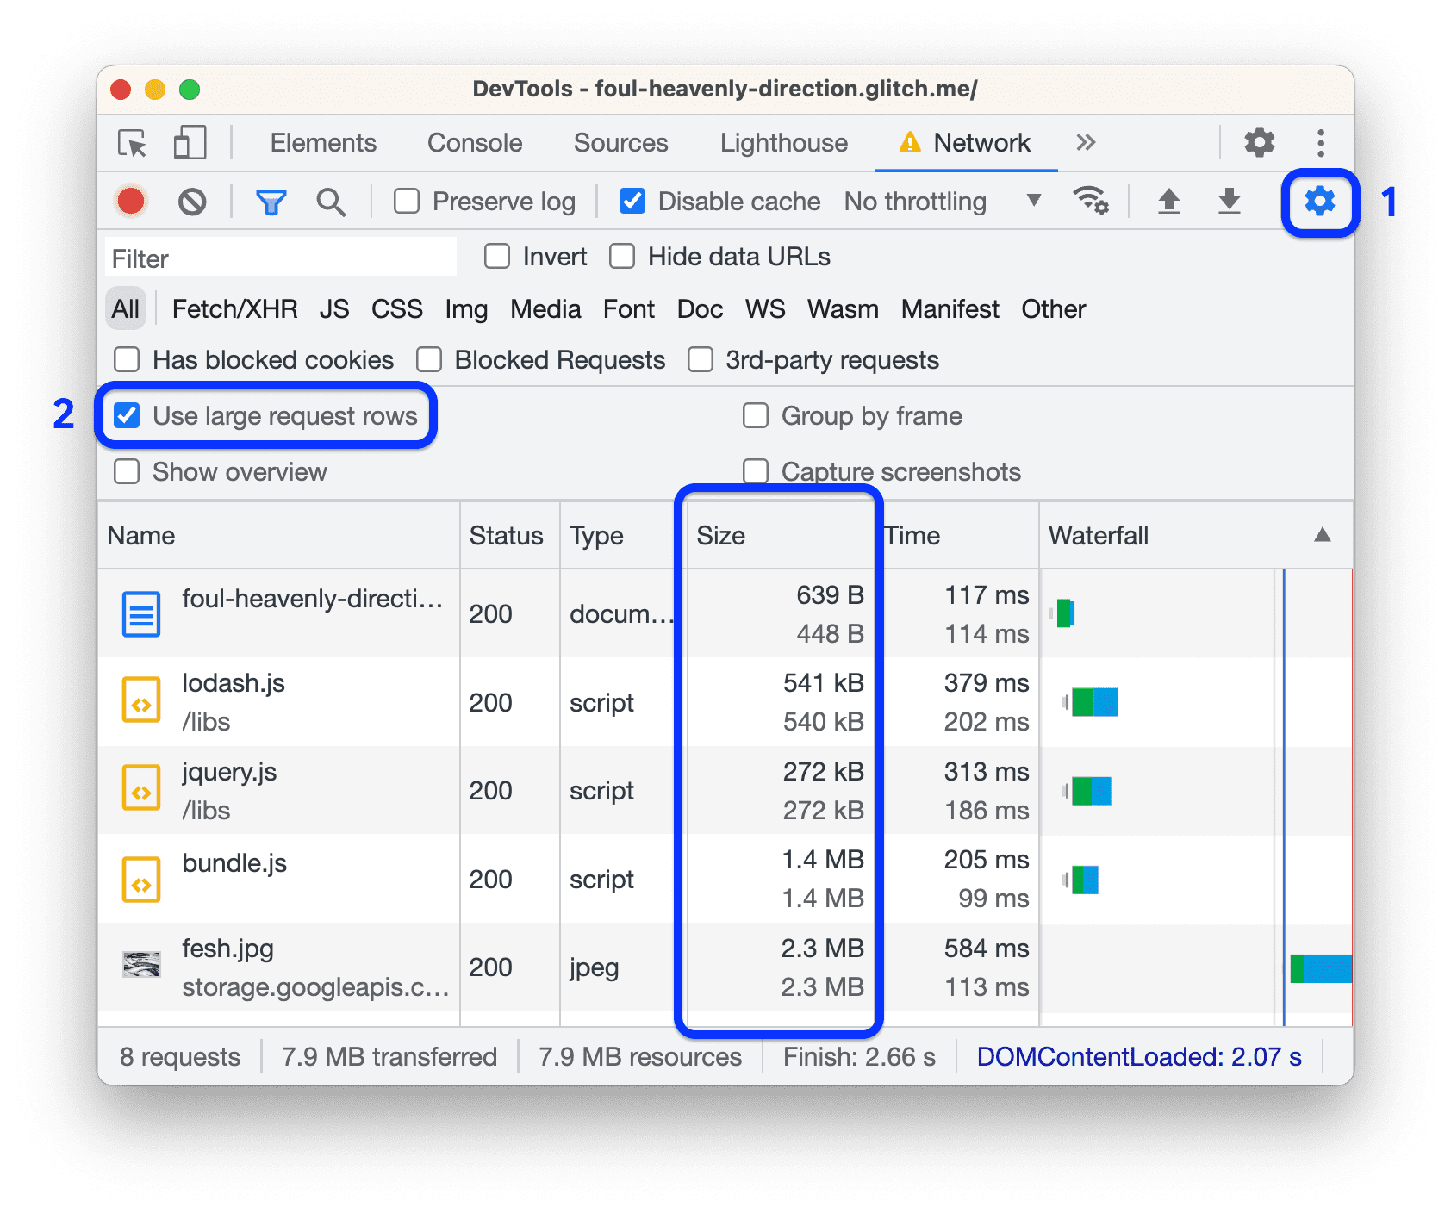This screenshot has height=1213, width=1451.
Task: Click the inspect element picker icon
Action: pyautogui.click(x=133, y=143)
